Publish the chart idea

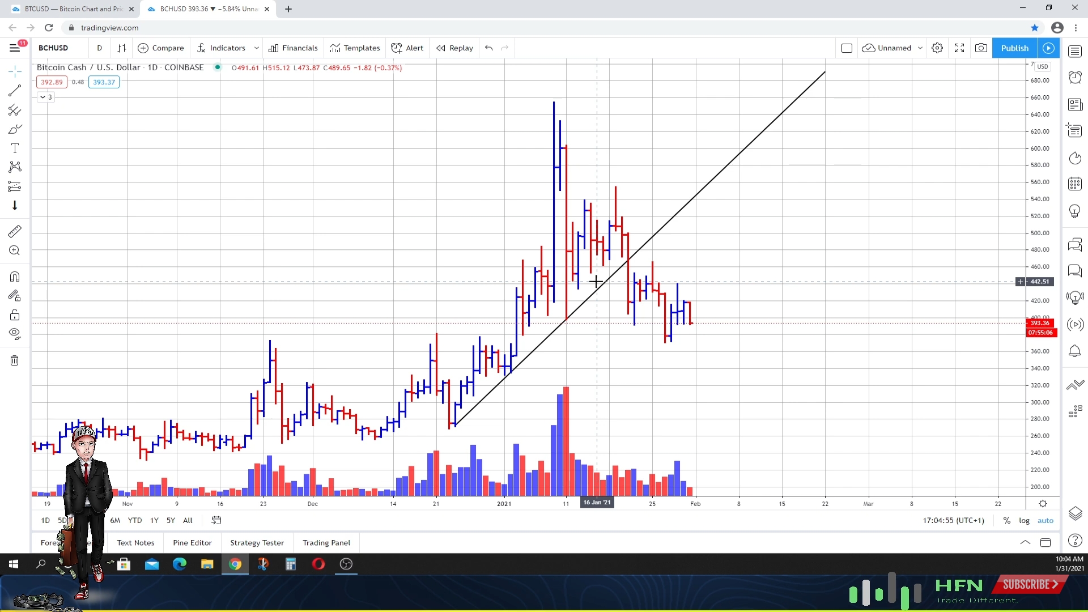(x=1014, y=48)
